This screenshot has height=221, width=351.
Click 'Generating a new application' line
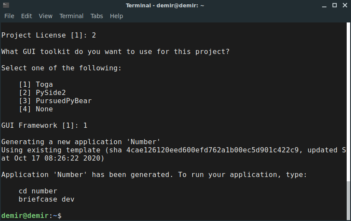[81, 142]
